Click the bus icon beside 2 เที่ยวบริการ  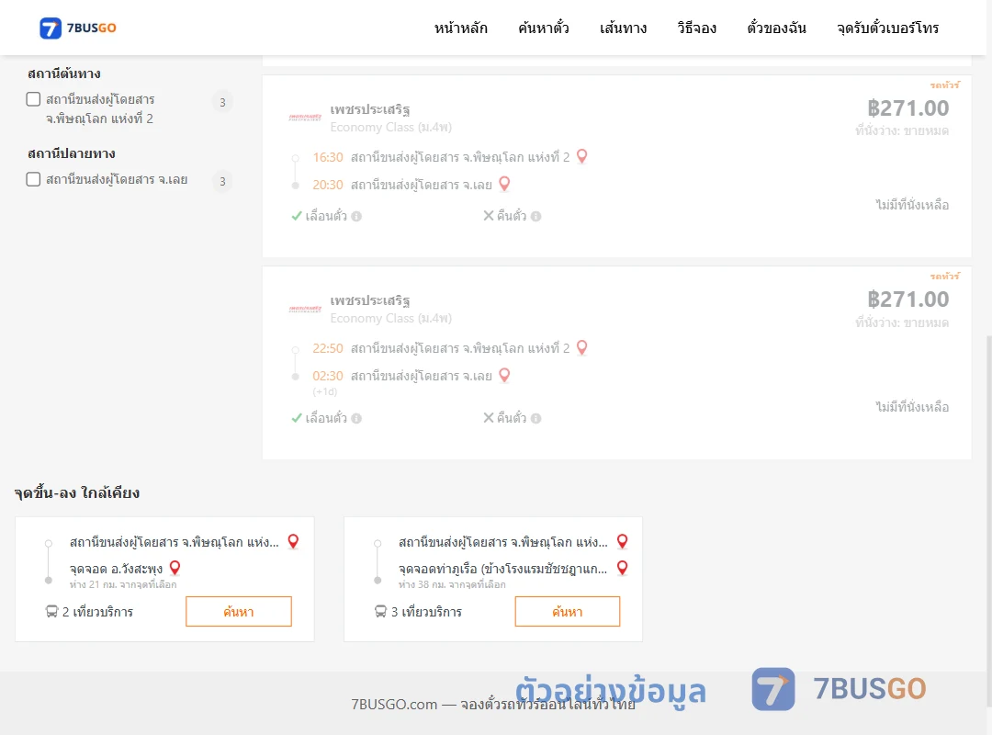coord(51,612)
